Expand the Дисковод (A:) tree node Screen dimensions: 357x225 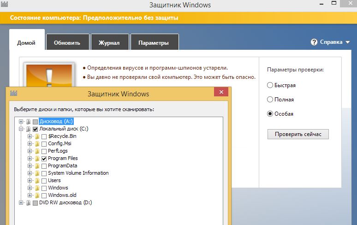pos(21,121)
